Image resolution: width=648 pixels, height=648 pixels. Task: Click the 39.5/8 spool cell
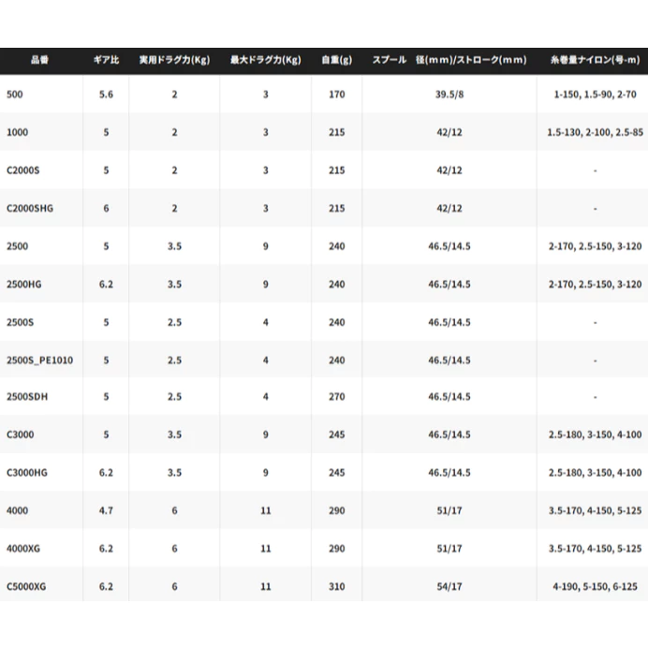point(449,95)
